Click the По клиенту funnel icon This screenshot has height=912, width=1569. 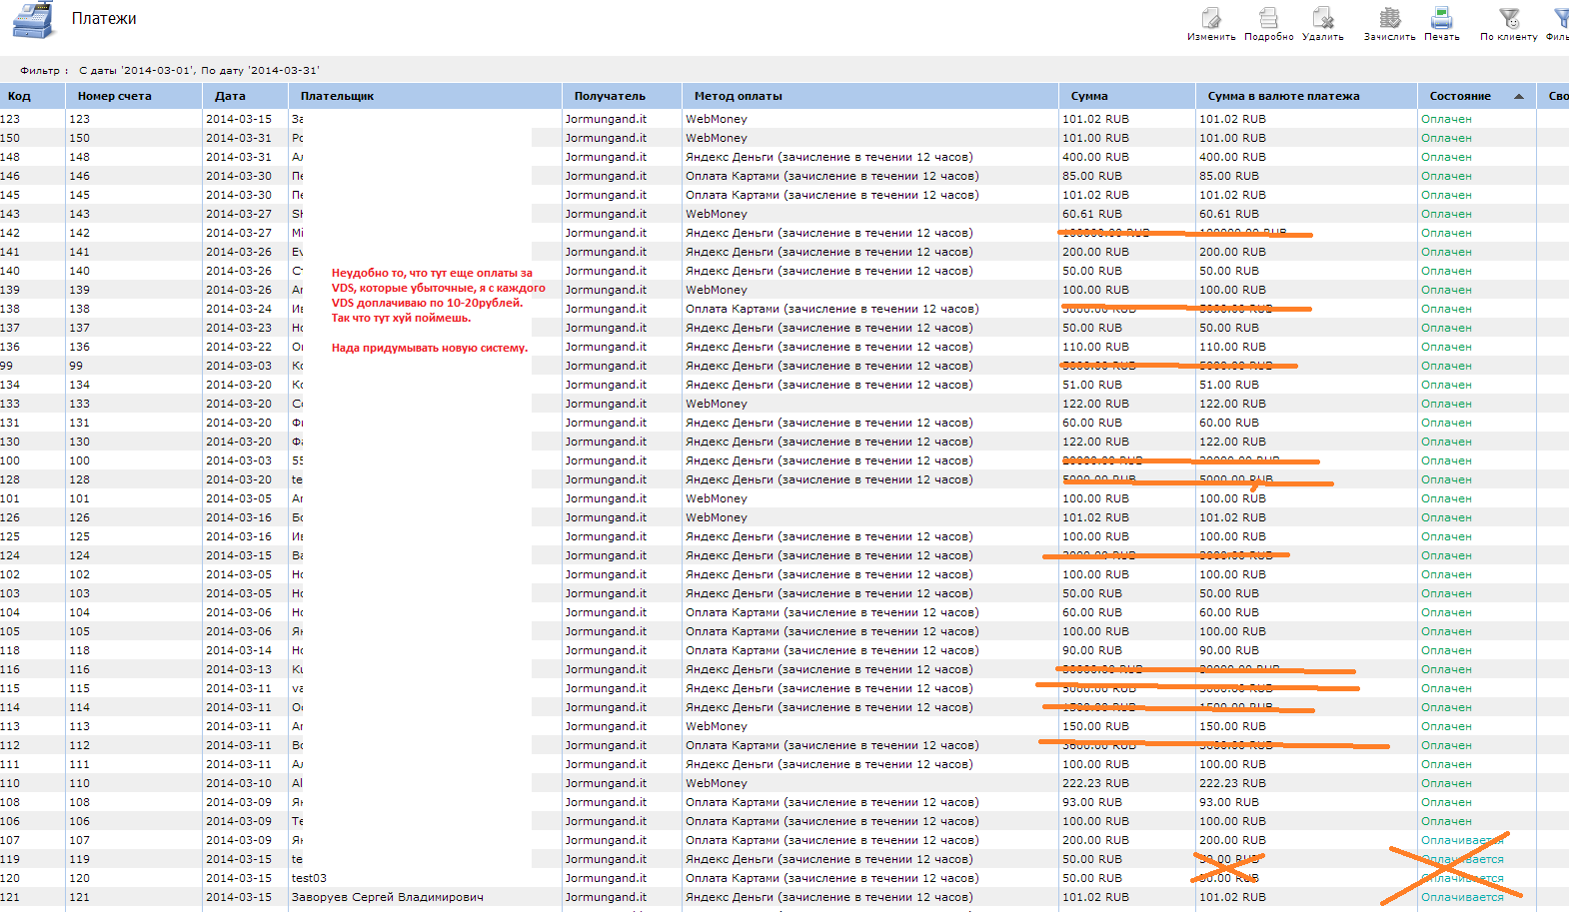(x=1508, y=19)
